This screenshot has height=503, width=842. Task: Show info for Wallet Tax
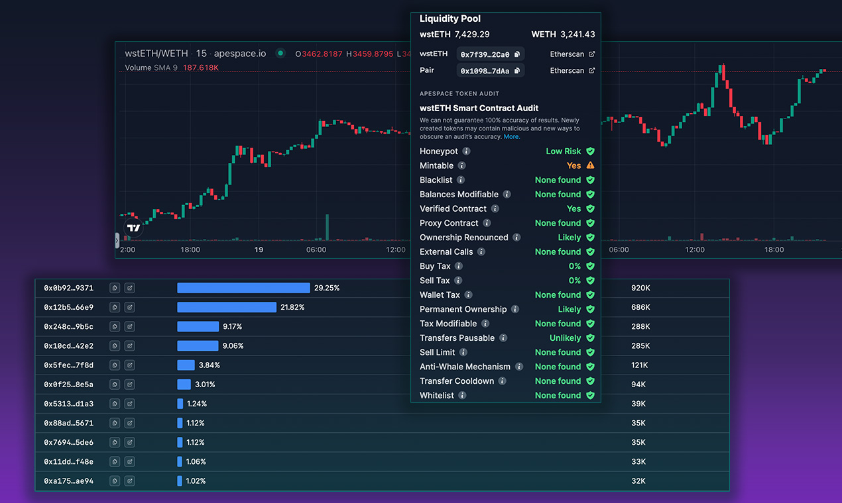click(x=468, y=295)
